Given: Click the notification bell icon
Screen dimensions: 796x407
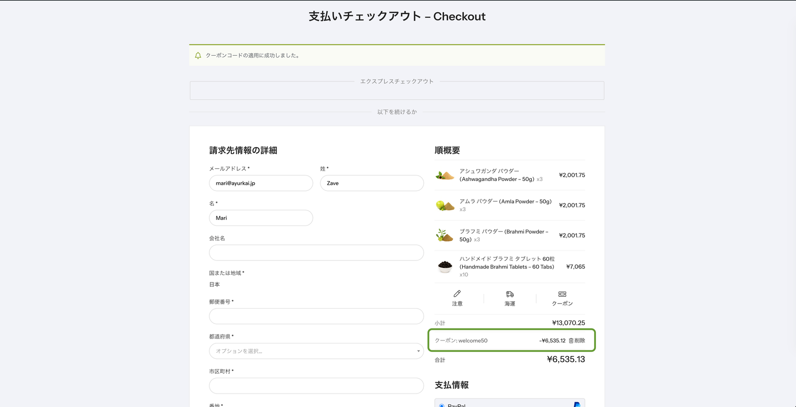Looking at the screenshot, I should (198, 56).
